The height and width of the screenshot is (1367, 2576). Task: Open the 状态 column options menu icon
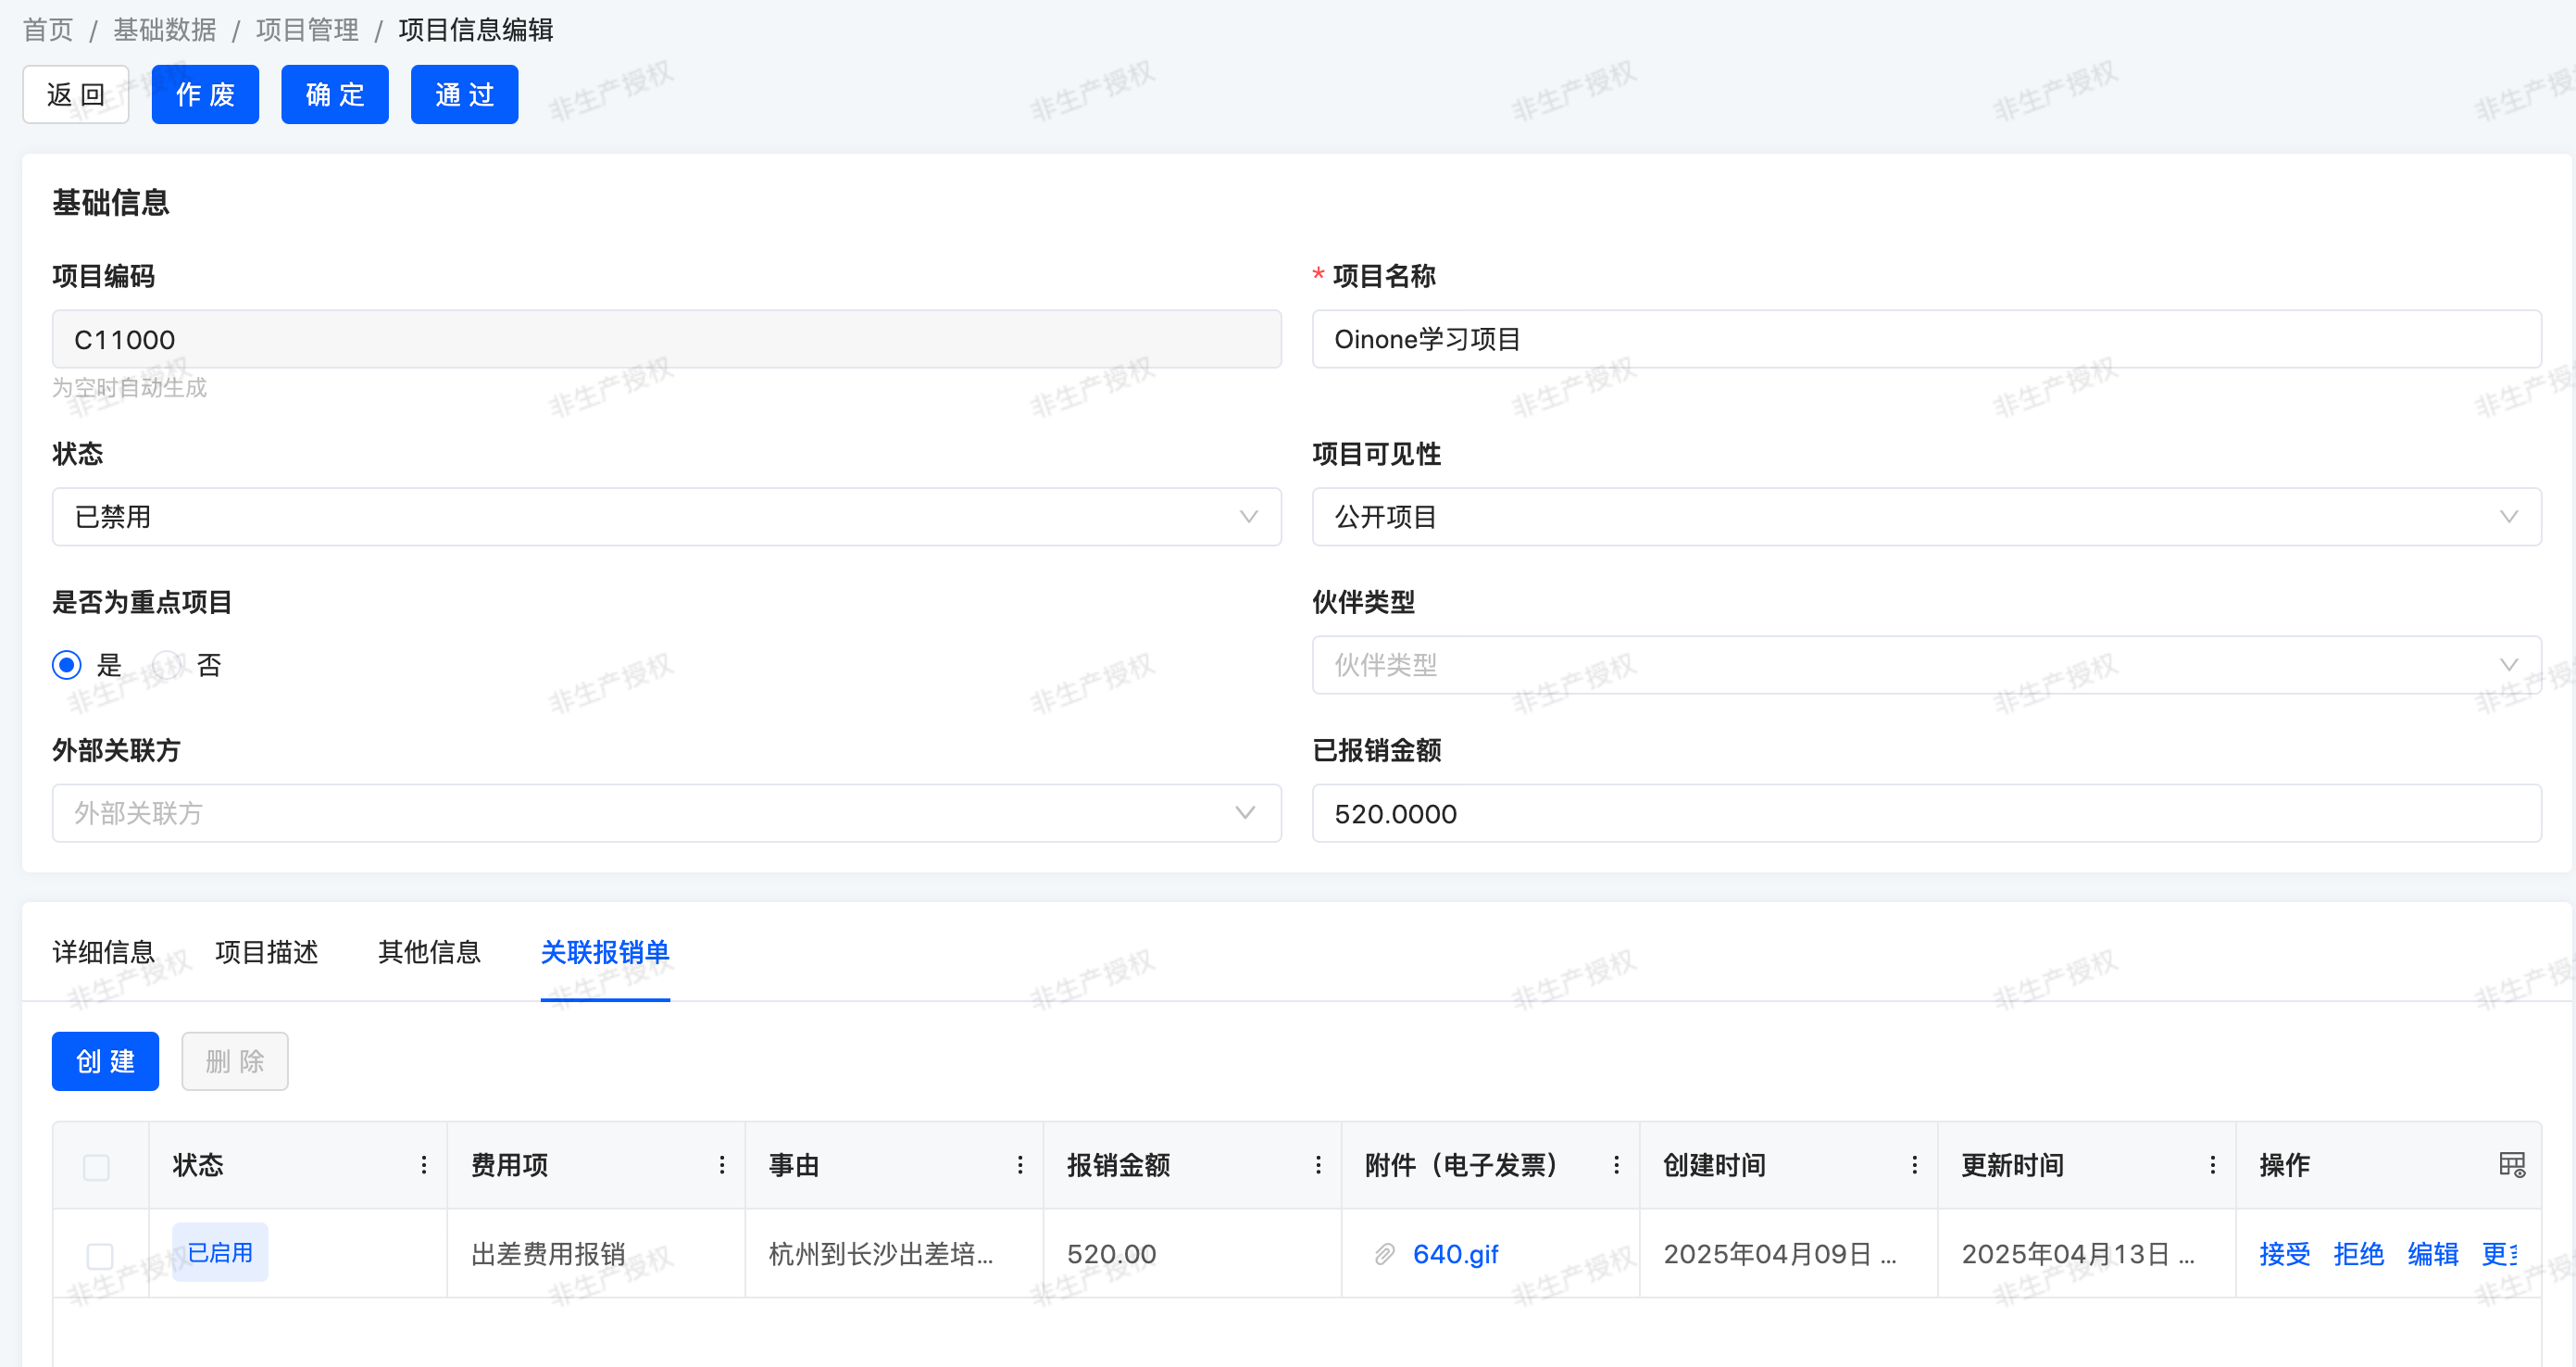coord(424,1165)
